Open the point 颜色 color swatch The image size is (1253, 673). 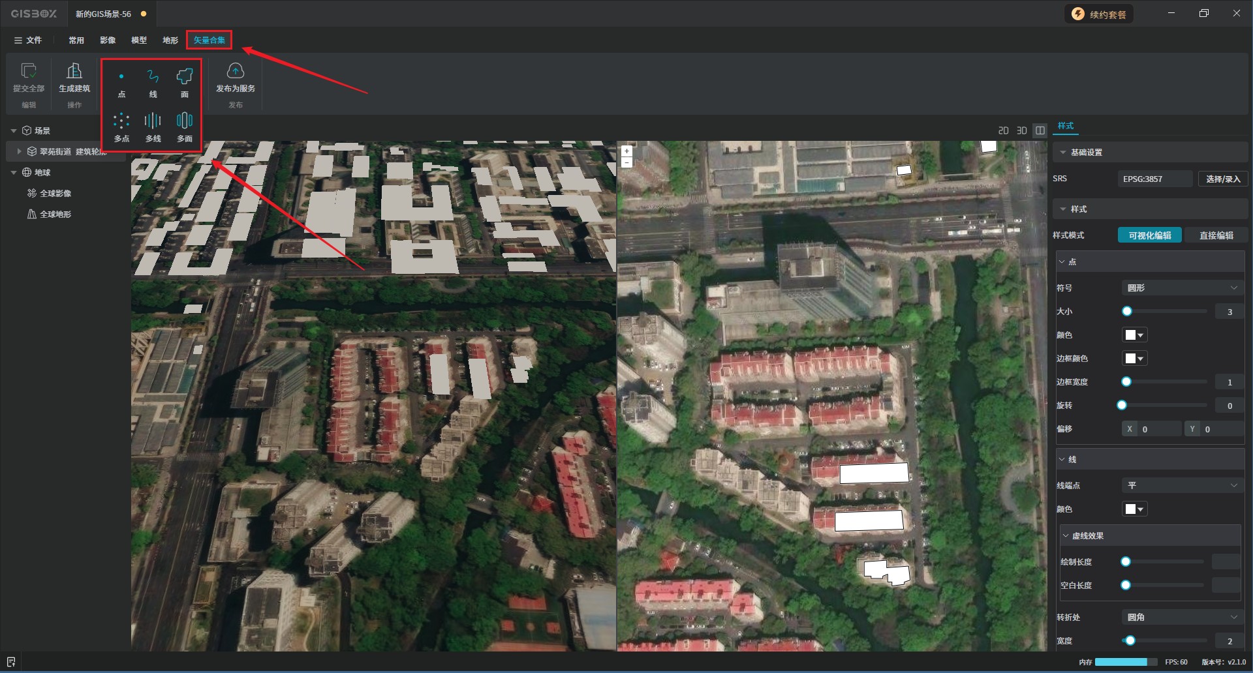pyautogui.click(x=1134, y=335)
